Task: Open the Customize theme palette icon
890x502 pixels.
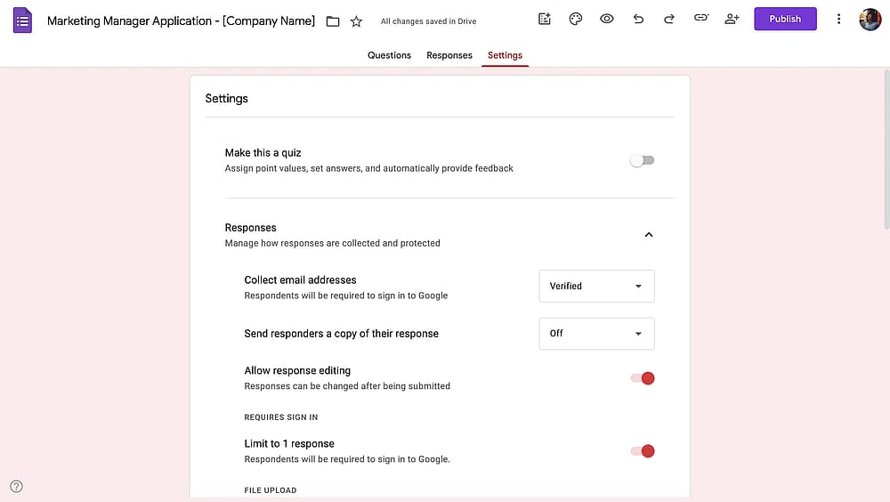Action: click(576, 19)
